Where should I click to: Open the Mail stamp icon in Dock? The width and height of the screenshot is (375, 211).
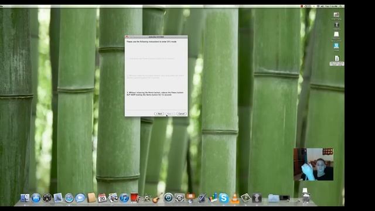pos(58,198)
